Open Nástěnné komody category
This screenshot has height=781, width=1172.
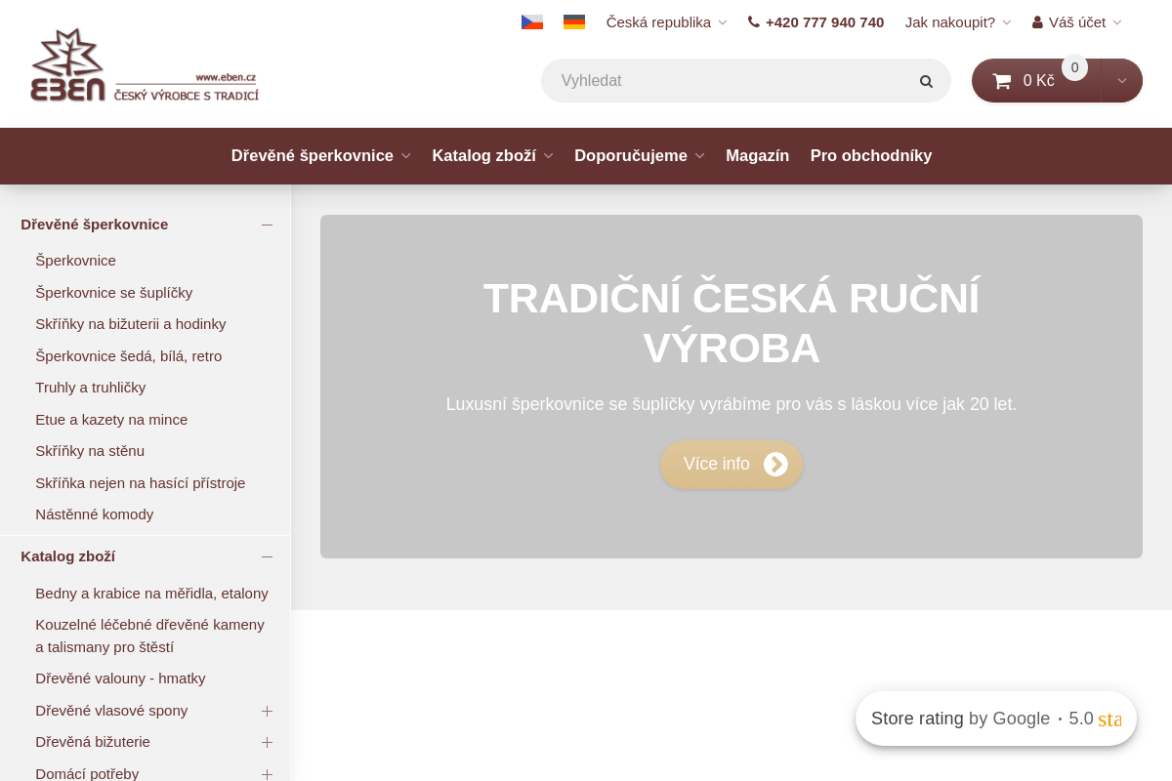94,514
